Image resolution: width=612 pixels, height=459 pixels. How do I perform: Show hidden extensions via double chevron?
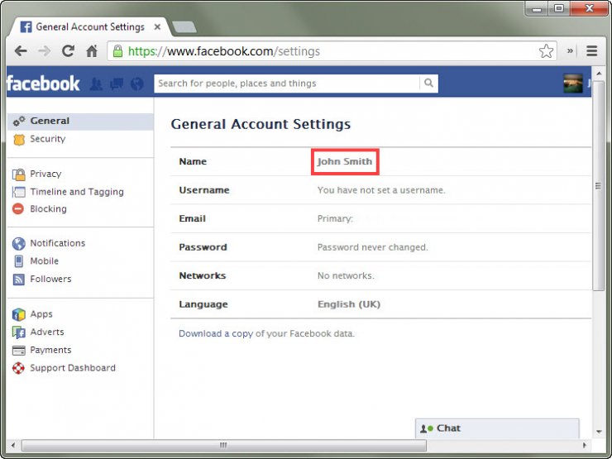click(571, 50)
